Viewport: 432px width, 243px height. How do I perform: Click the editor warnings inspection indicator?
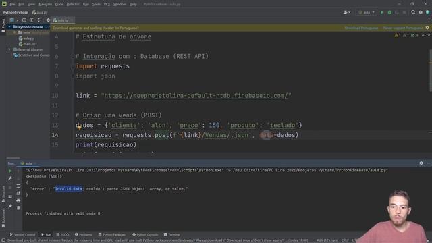(x=406, y=36)
